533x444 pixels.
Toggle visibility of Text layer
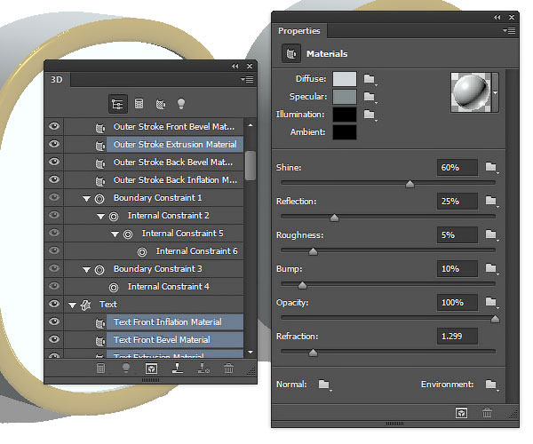click(x=54, y=304)
